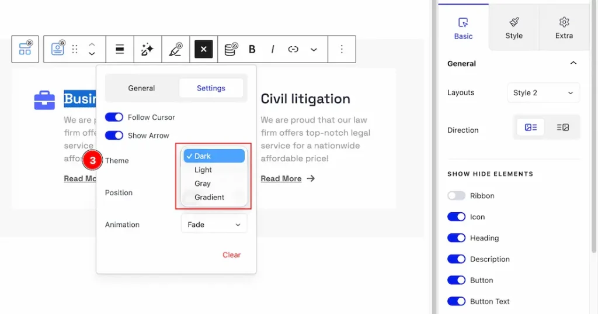Switch to the General tab in popup
This screenshot has width=598, height=314.
[141, 88]
